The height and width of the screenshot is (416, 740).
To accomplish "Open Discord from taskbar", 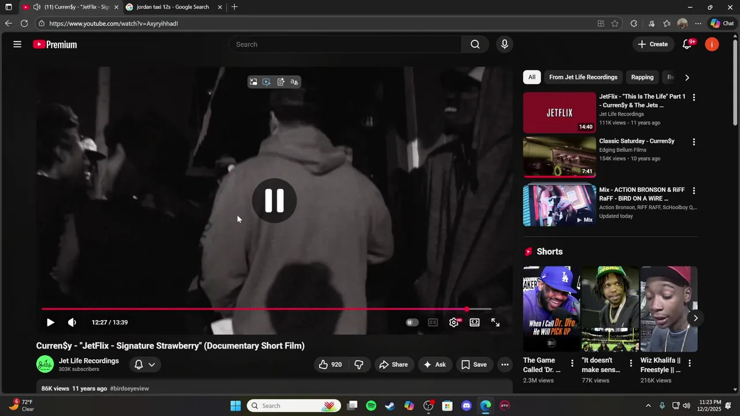I will (467, 406).
